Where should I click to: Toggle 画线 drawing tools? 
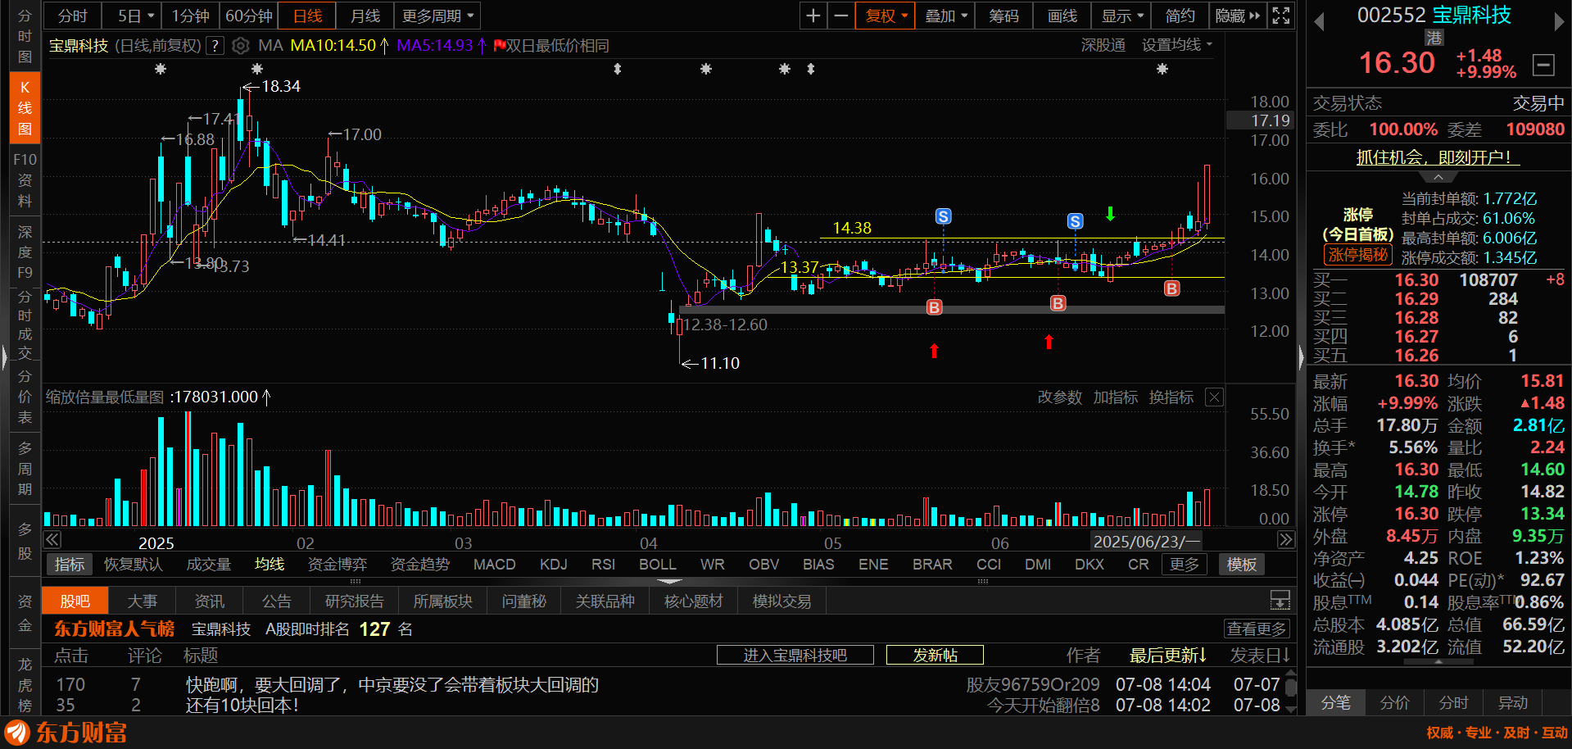click(1062, 16)
